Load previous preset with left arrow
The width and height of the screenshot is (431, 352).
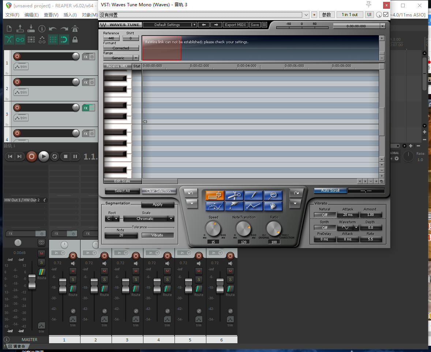click(204, 25)
